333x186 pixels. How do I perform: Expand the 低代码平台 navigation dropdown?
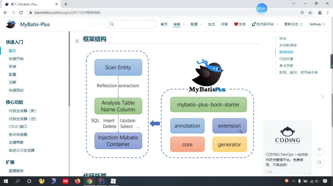coord(265,24)
